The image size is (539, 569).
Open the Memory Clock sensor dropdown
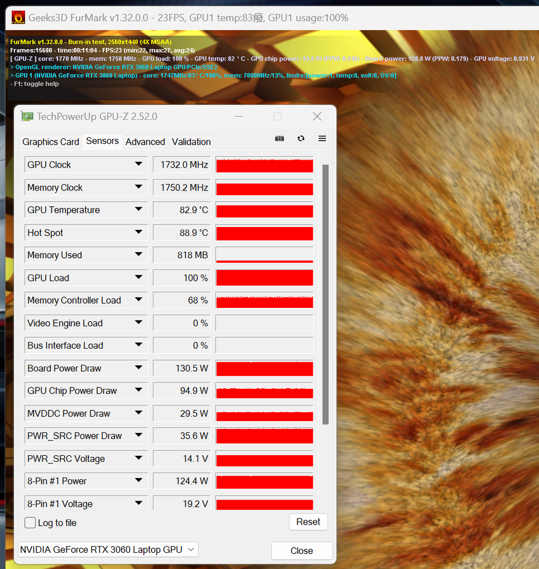click(x=138, y=187)
